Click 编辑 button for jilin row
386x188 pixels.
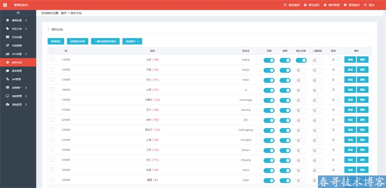pyautogui.click(x=350, y=120)
